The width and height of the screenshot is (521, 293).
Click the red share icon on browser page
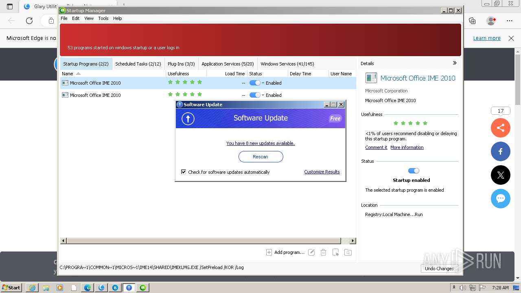pos(501,128)
